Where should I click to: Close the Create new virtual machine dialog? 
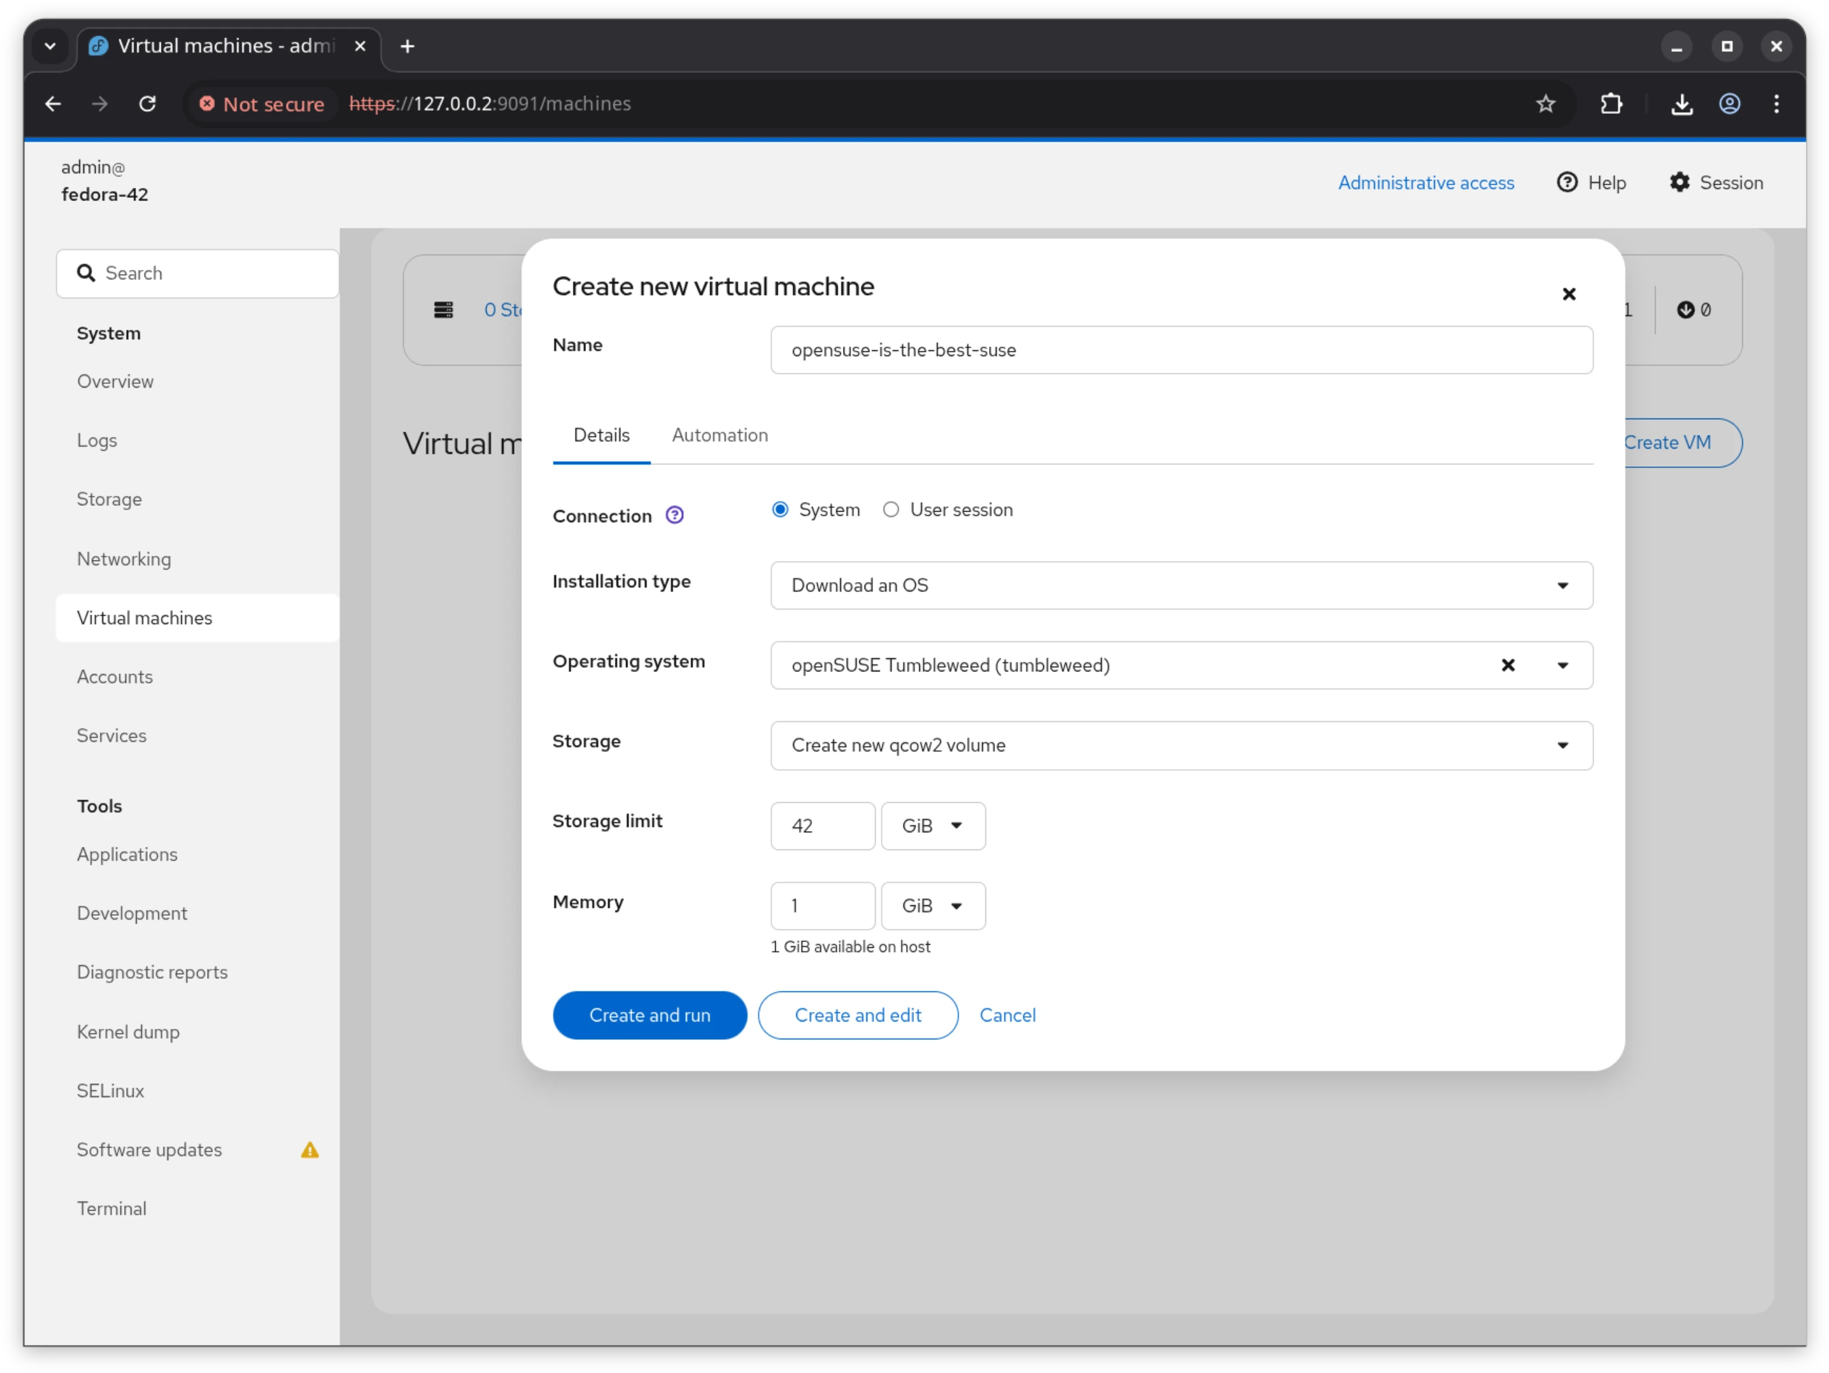(1569, 294)
